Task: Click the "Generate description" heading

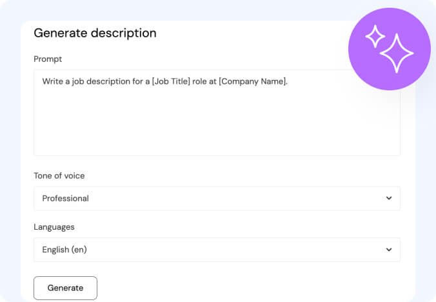Action: tap(95, 33)
